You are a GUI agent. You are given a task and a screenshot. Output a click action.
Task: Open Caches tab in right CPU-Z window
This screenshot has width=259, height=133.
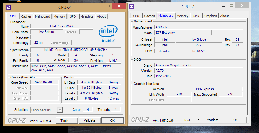[x=150, y=16]
